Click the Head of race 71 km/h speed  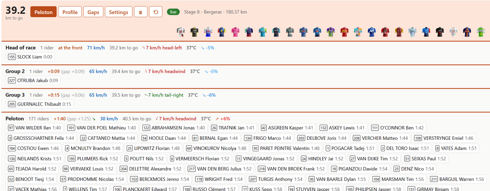pos(96,48)
